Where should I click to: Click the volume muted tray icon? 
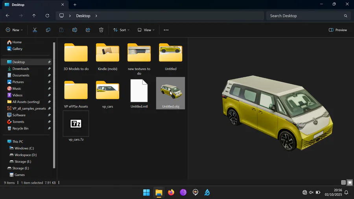point(312,192)
